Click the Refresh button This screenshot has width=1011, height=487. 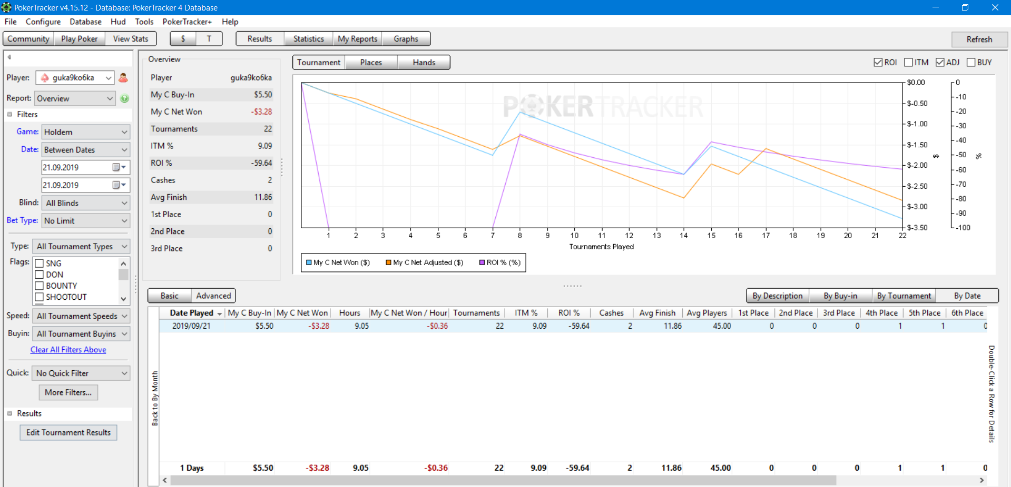tap(979, 39)
